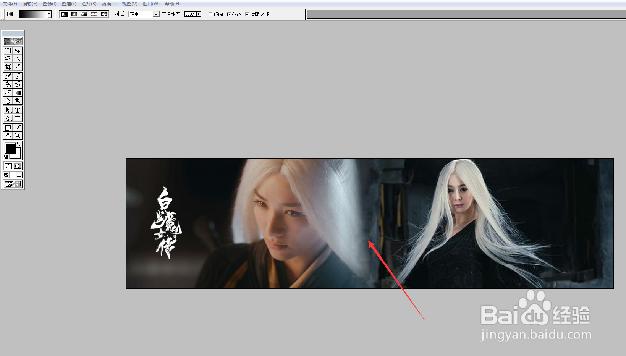
Task: Open the 文件(F) menu
Action: coord(10,4)
